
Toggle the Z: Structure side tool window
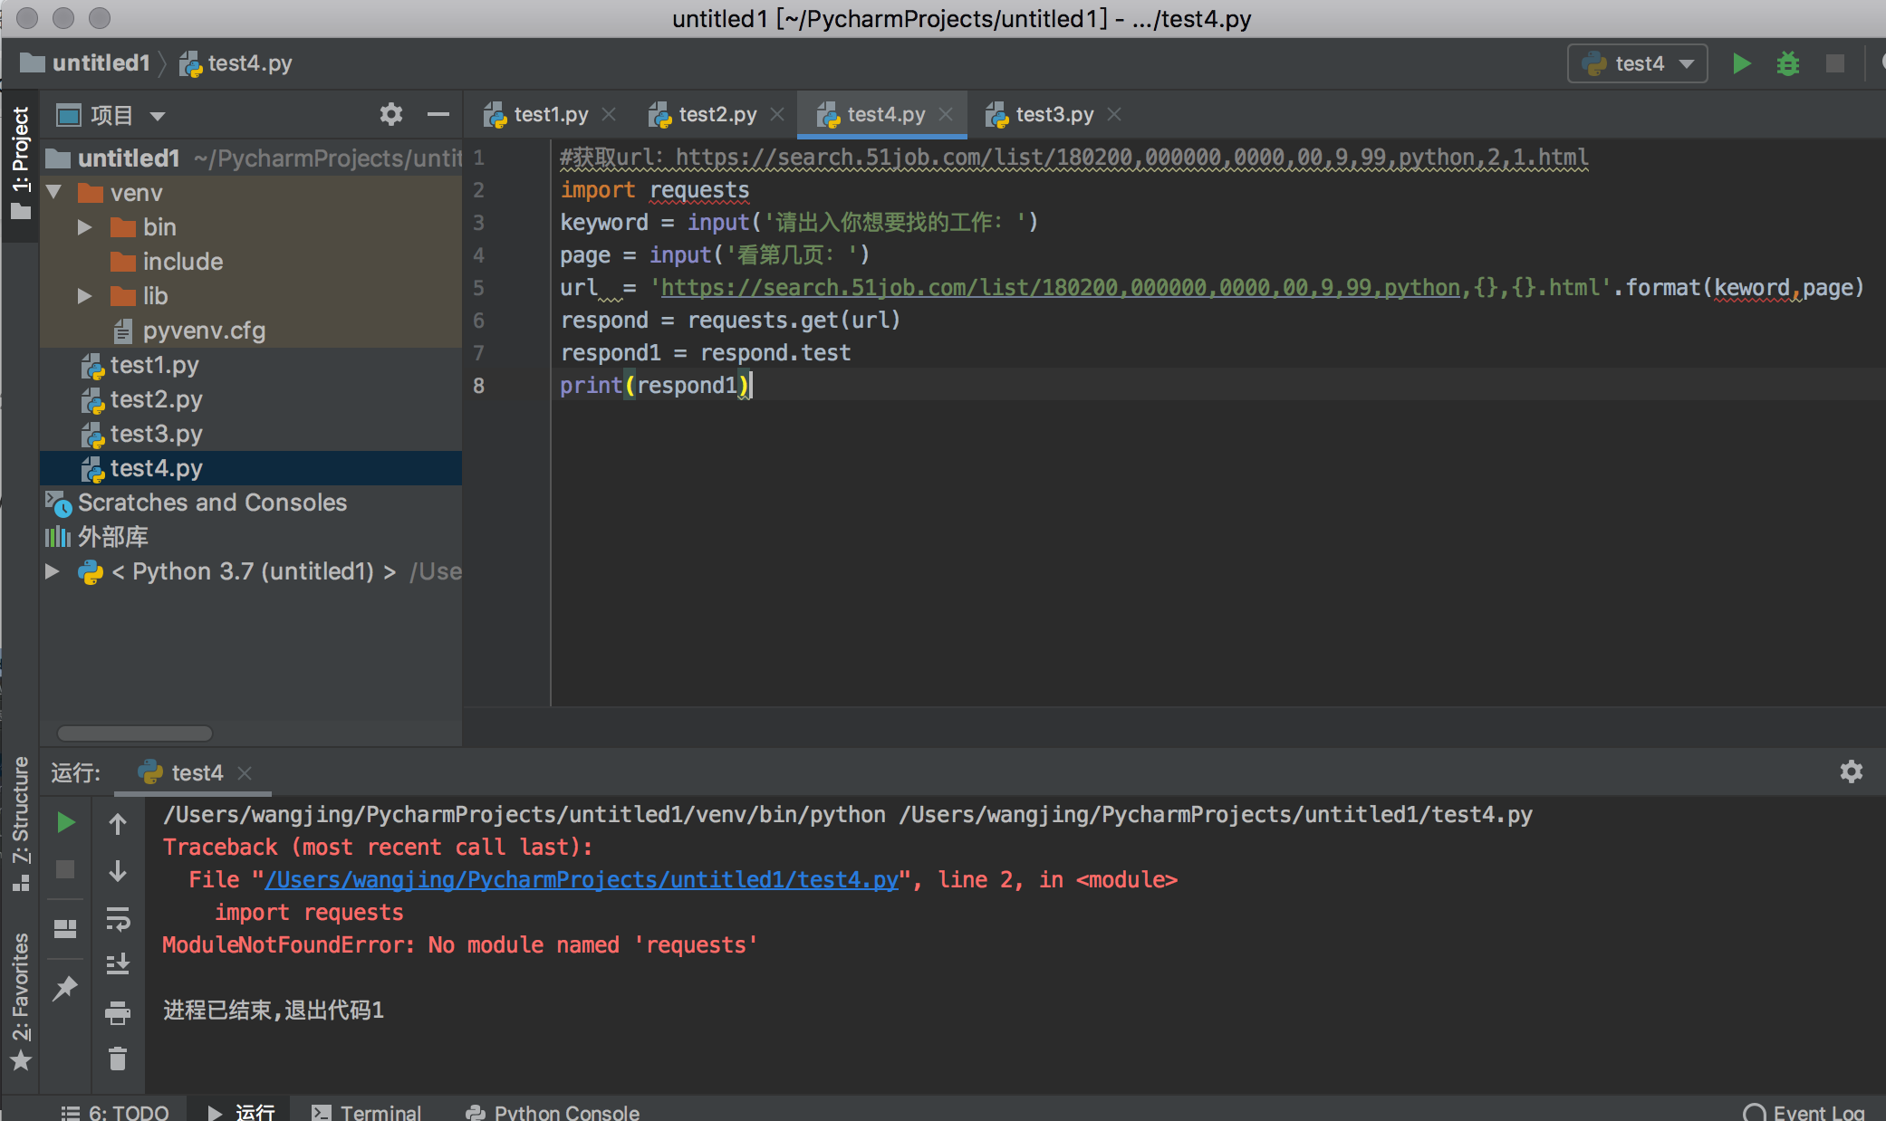pos(20,822)
